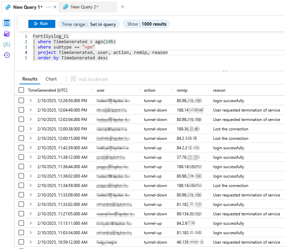Run the query
The image size is (285, 249).
coord(41,24)
